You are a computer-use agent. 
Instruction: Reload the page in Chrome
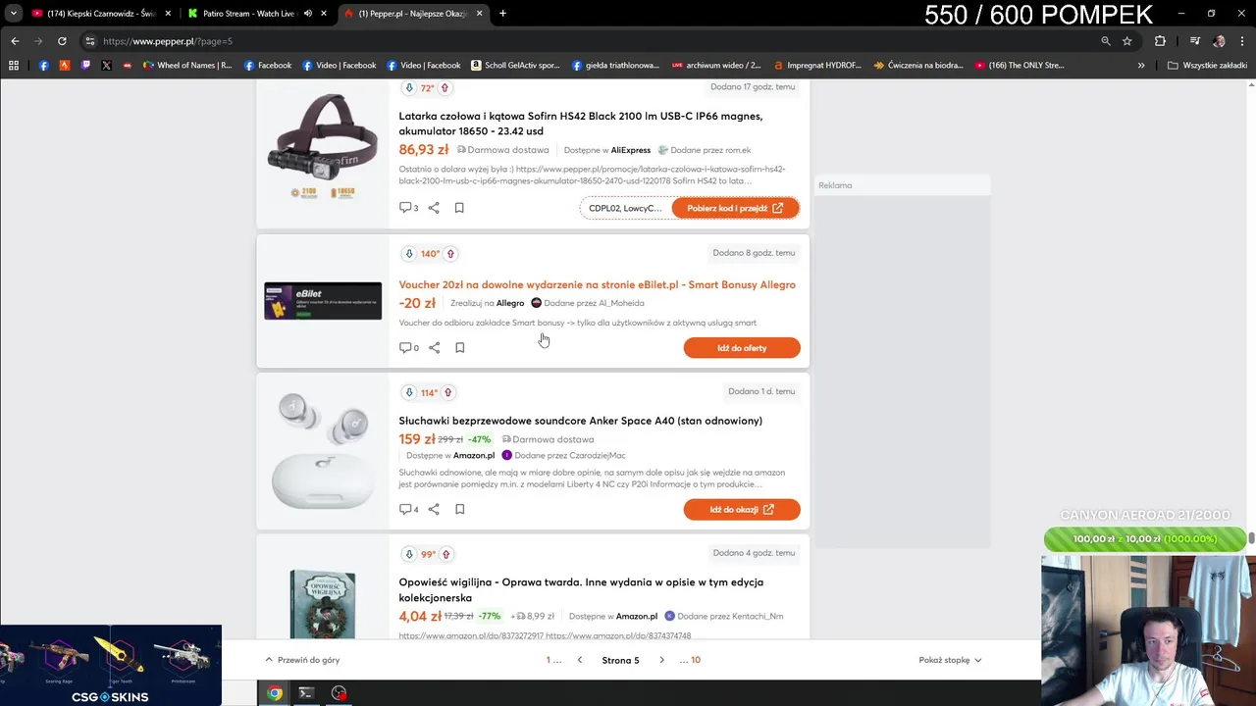click(x=62, y=41)
